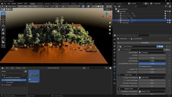Select the Tree Assets catalog
This screenshot has width=172, height=97.
point(10,82)
